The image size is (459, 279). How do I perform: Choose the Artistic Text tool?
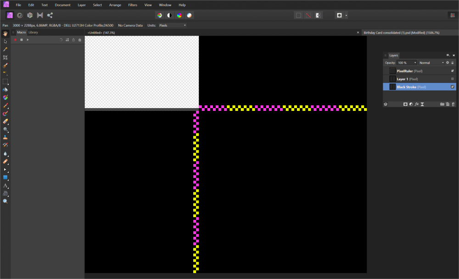6,186
